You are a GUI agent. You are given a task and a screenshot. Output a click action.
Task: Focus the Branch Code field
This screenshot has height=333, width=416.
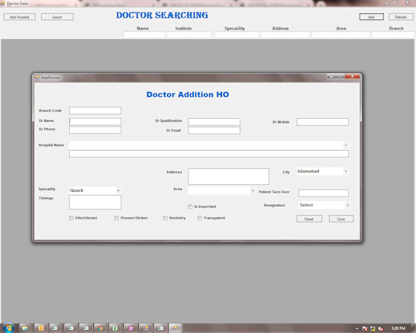click(x=95, y=110)
